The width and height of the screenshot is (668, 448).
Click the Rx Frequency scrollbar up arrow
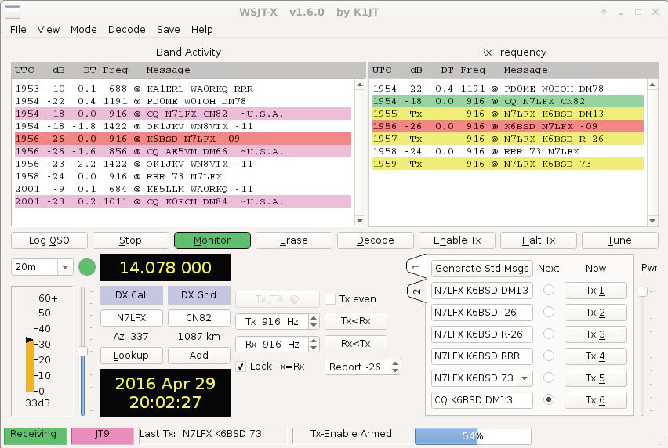(x=652, y=85)
